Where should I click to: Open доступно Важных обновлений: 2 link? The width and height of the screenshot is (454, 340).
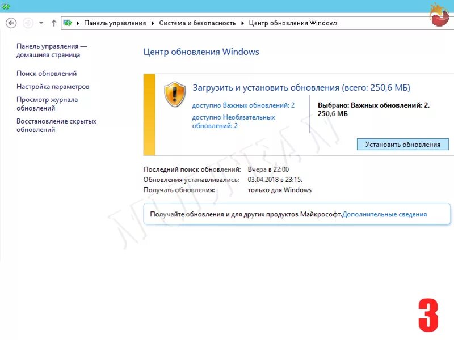[x=243, y=105]
